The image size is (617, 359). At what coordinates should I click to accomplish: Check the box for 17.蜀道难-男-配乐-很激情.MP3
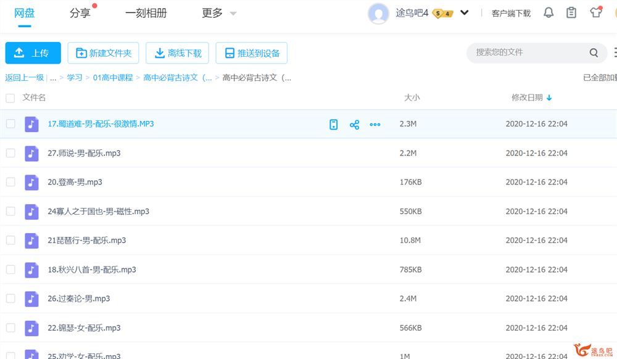coord(10,124)
